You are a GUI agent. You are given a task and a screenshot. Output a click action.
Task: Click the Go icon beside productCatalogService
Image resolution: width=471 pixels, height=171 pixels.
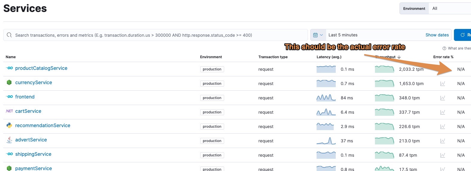[x=10, y=68]
